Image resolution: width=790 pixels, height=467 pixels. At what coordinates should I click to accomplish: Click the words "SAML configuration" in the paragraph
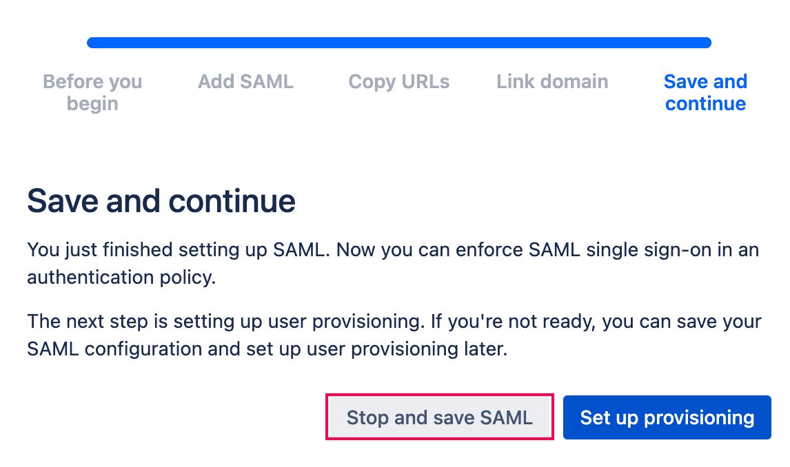pos(114,349)
